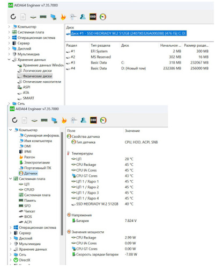
Task: Select the highlighted SSD HEORIADY disk entry
Action: pos(129,33)
